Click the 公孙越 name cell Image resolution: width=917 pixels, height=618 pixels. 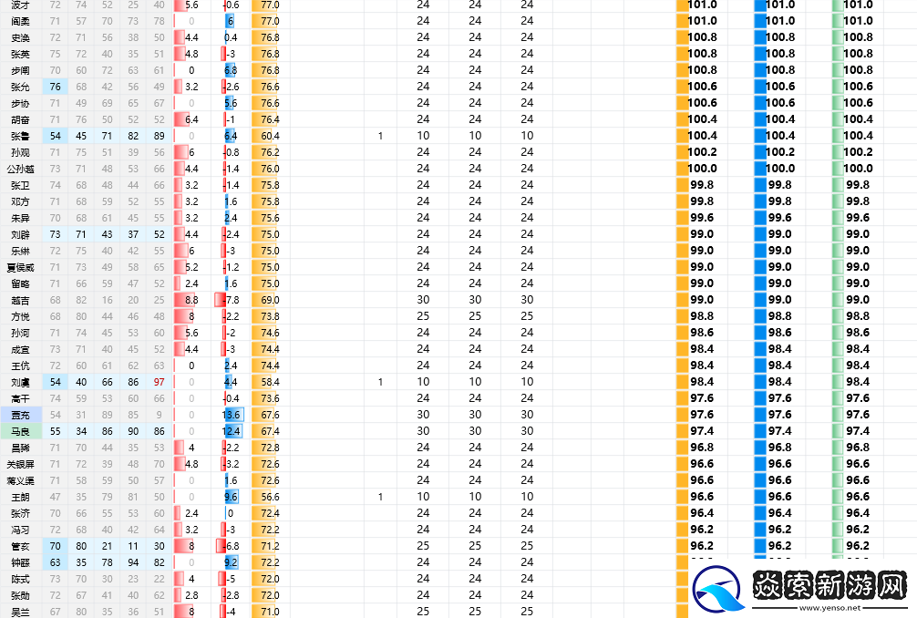point(20,169)
